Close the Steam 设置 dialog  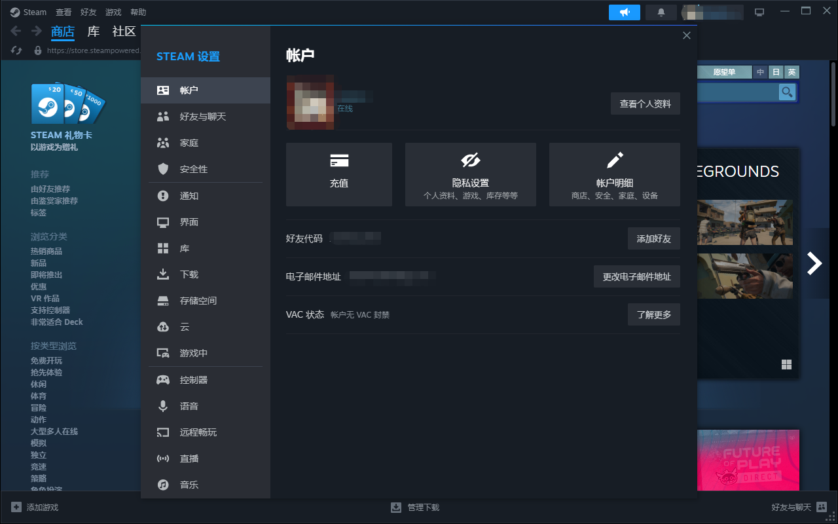pyautogui.click(x=687, y=36)
